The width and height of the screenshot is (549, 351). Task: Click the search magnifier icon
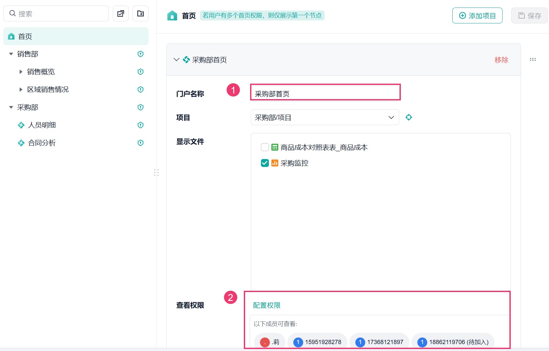[x=13, y=13]
